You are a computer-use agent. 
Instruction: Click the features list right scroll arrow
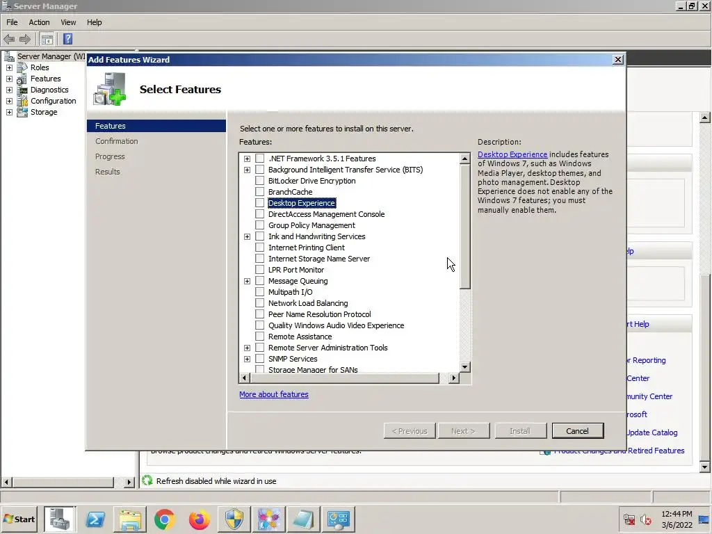(x=453, y=378)
